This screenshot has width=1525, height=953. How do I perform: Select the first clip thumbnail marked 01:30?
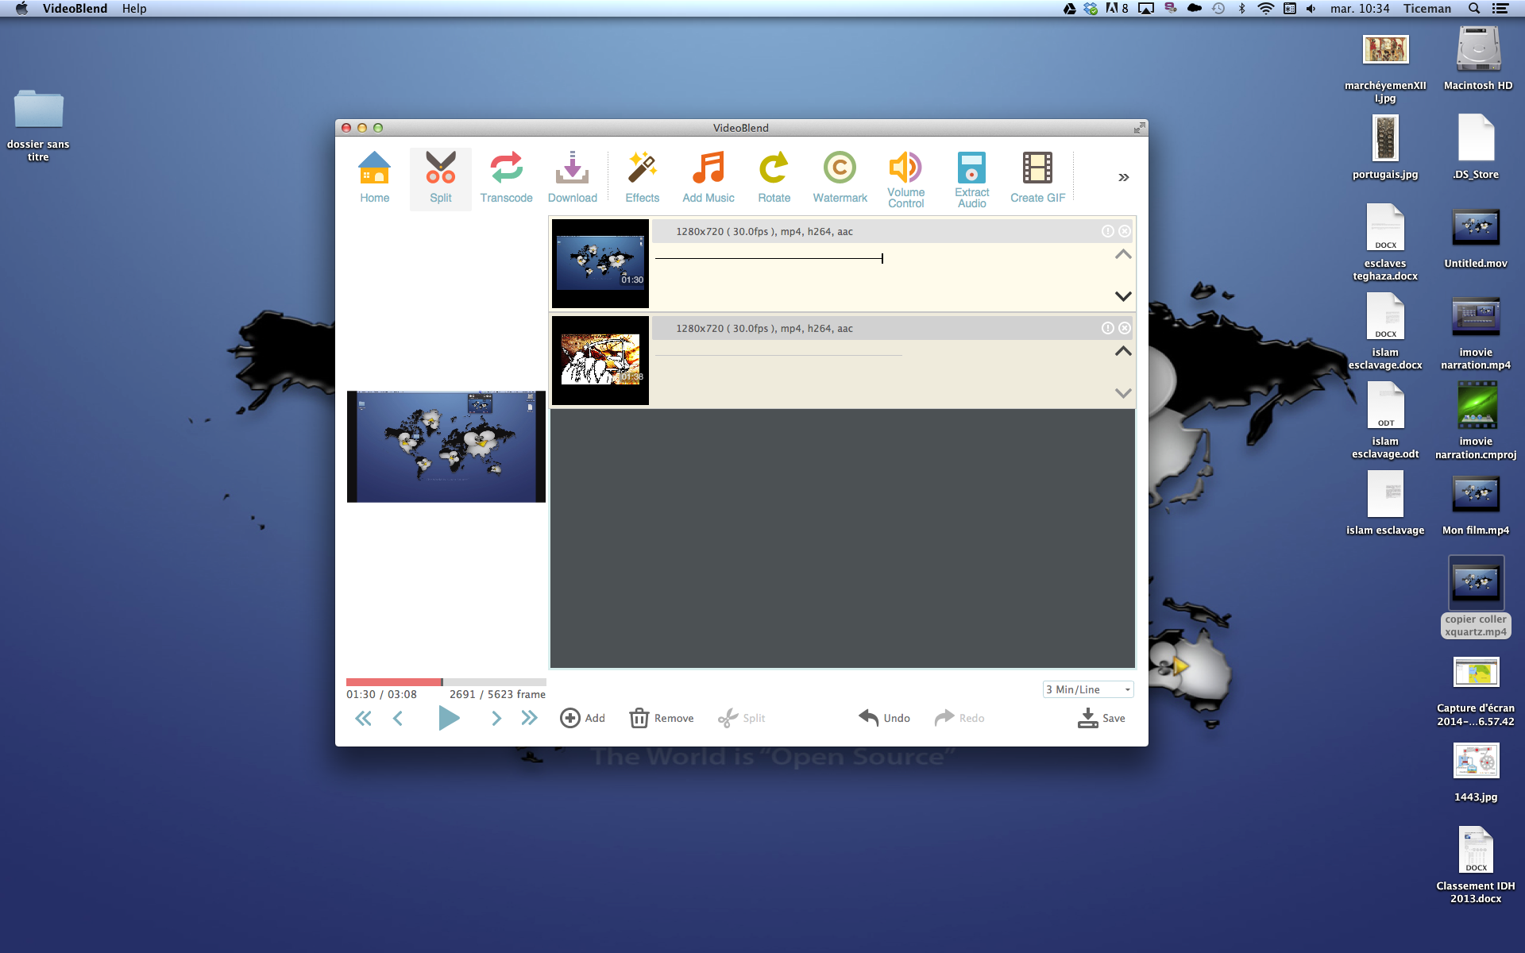600,264
